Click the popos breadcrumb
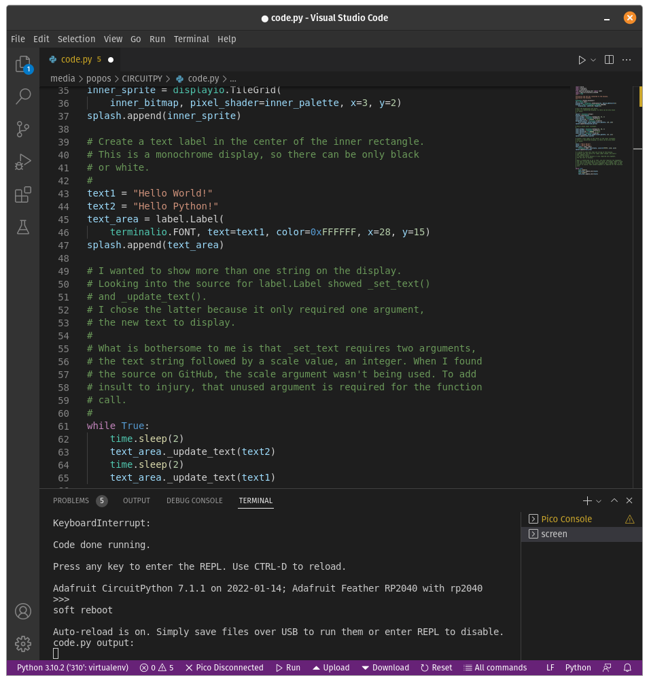This screenshot has width=649, height=682. tap(99, 79)
